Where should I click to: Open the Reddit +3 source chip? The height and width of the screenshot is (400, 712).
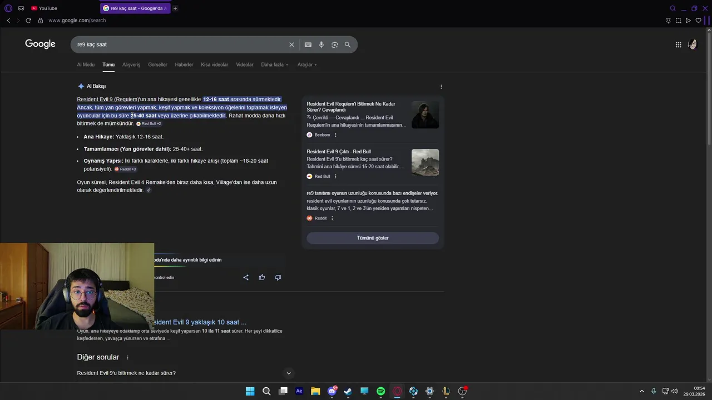(125, 169)
